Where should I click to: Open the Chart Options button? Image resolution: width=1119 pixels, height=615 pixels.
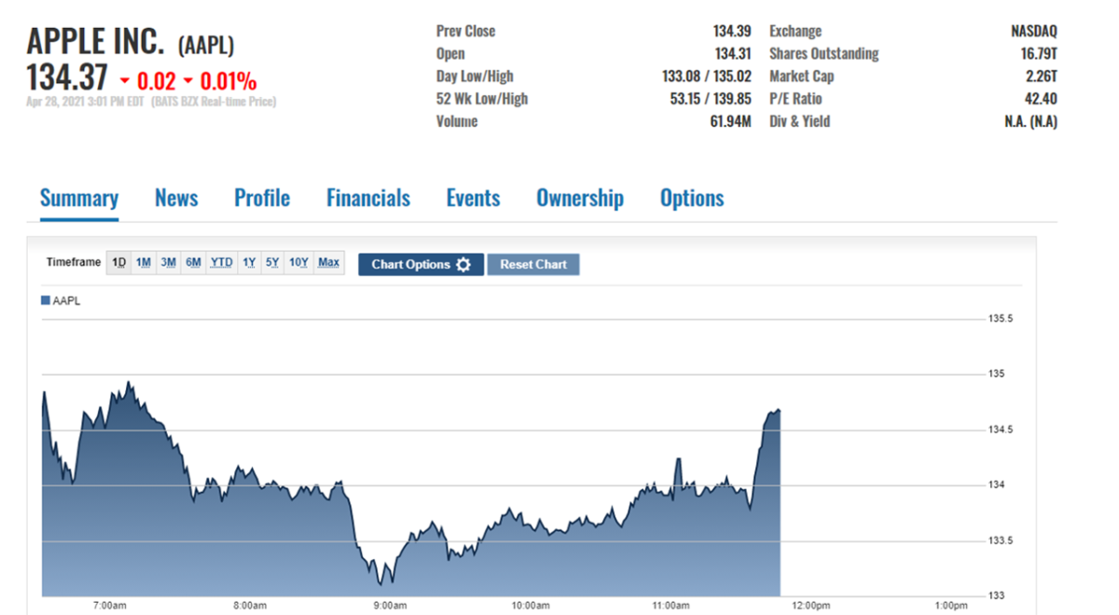pyautogui.click(x=421, y=265)
